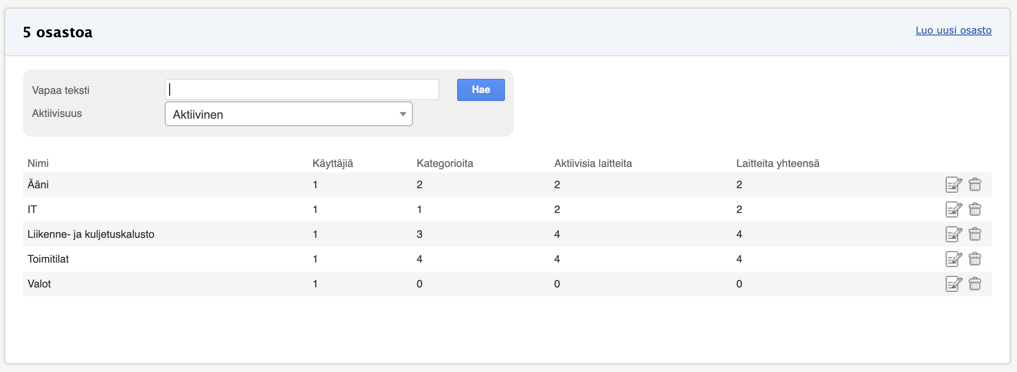Click the Käyttäjiä column header
Screen dimensions: 1017x372
tap(333, 163)
